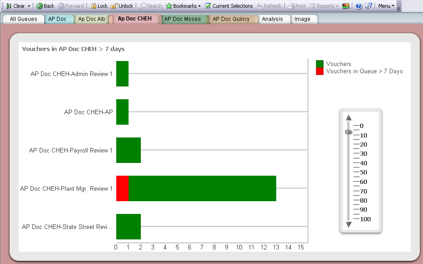Screen dimensions: 423x264
Task: Click the What's This help pointer icon
Action: point(369,6)
